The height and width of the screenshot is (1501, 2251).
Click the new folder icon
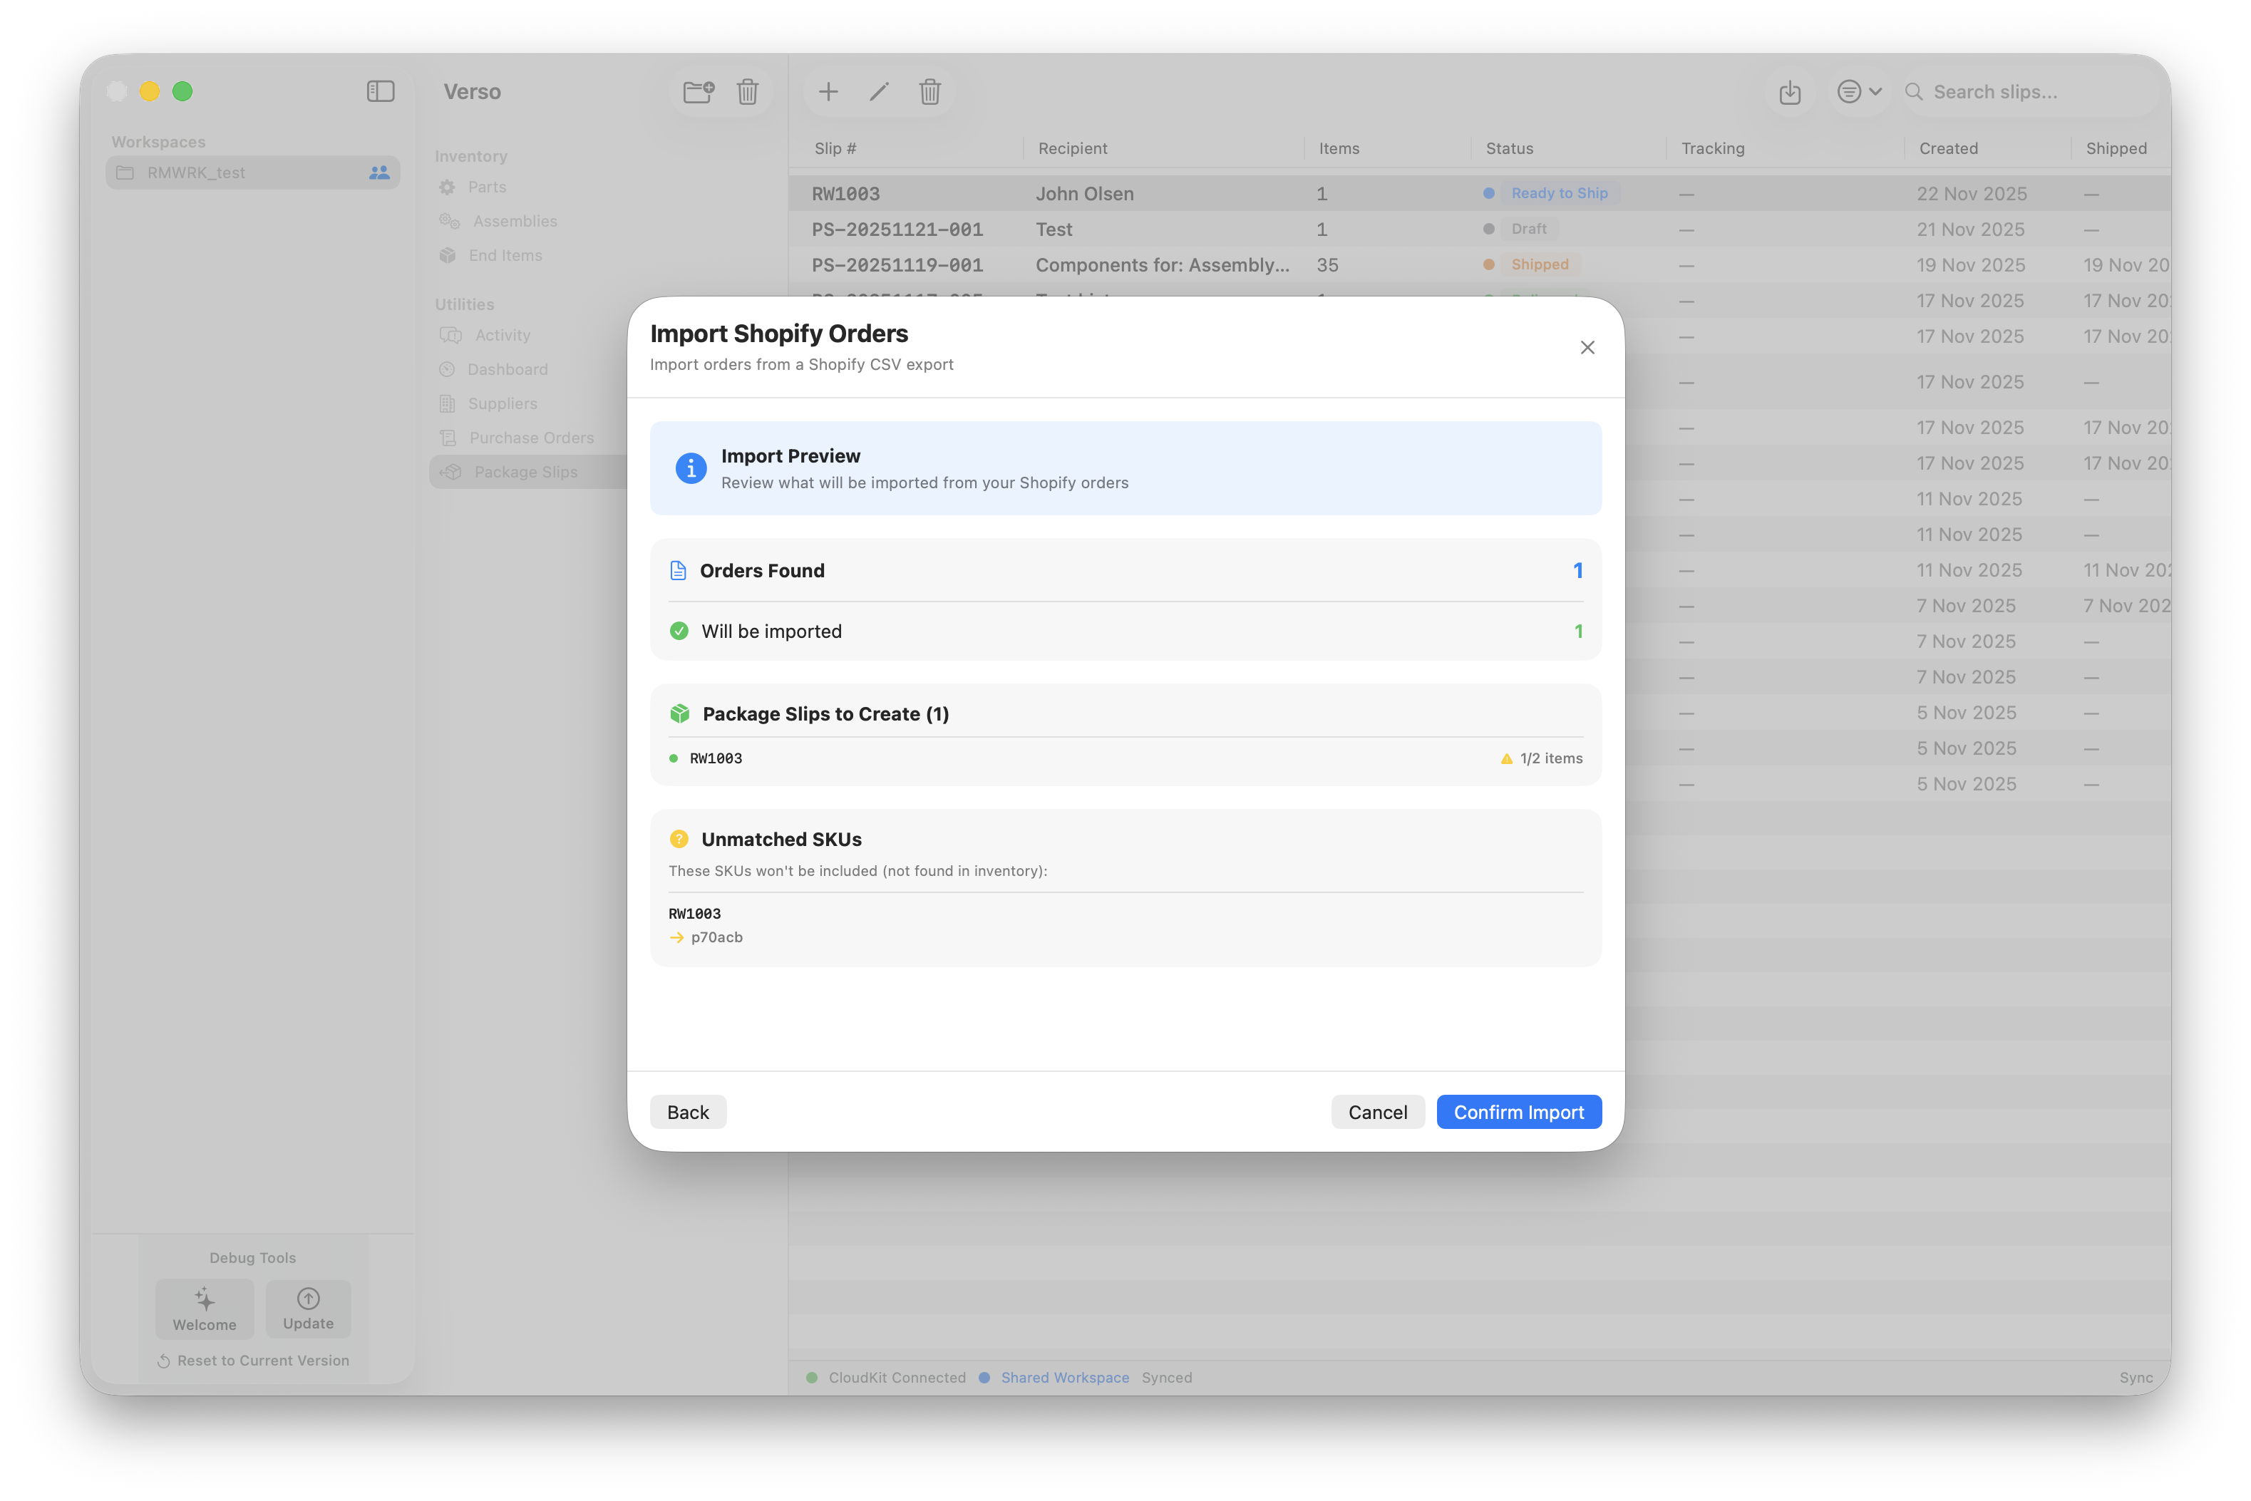(698, 92)
